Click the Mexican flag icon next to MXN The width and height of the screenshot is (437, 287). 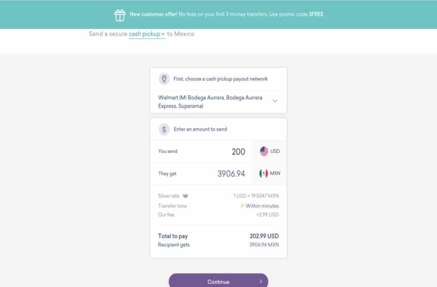pos(263,173)
